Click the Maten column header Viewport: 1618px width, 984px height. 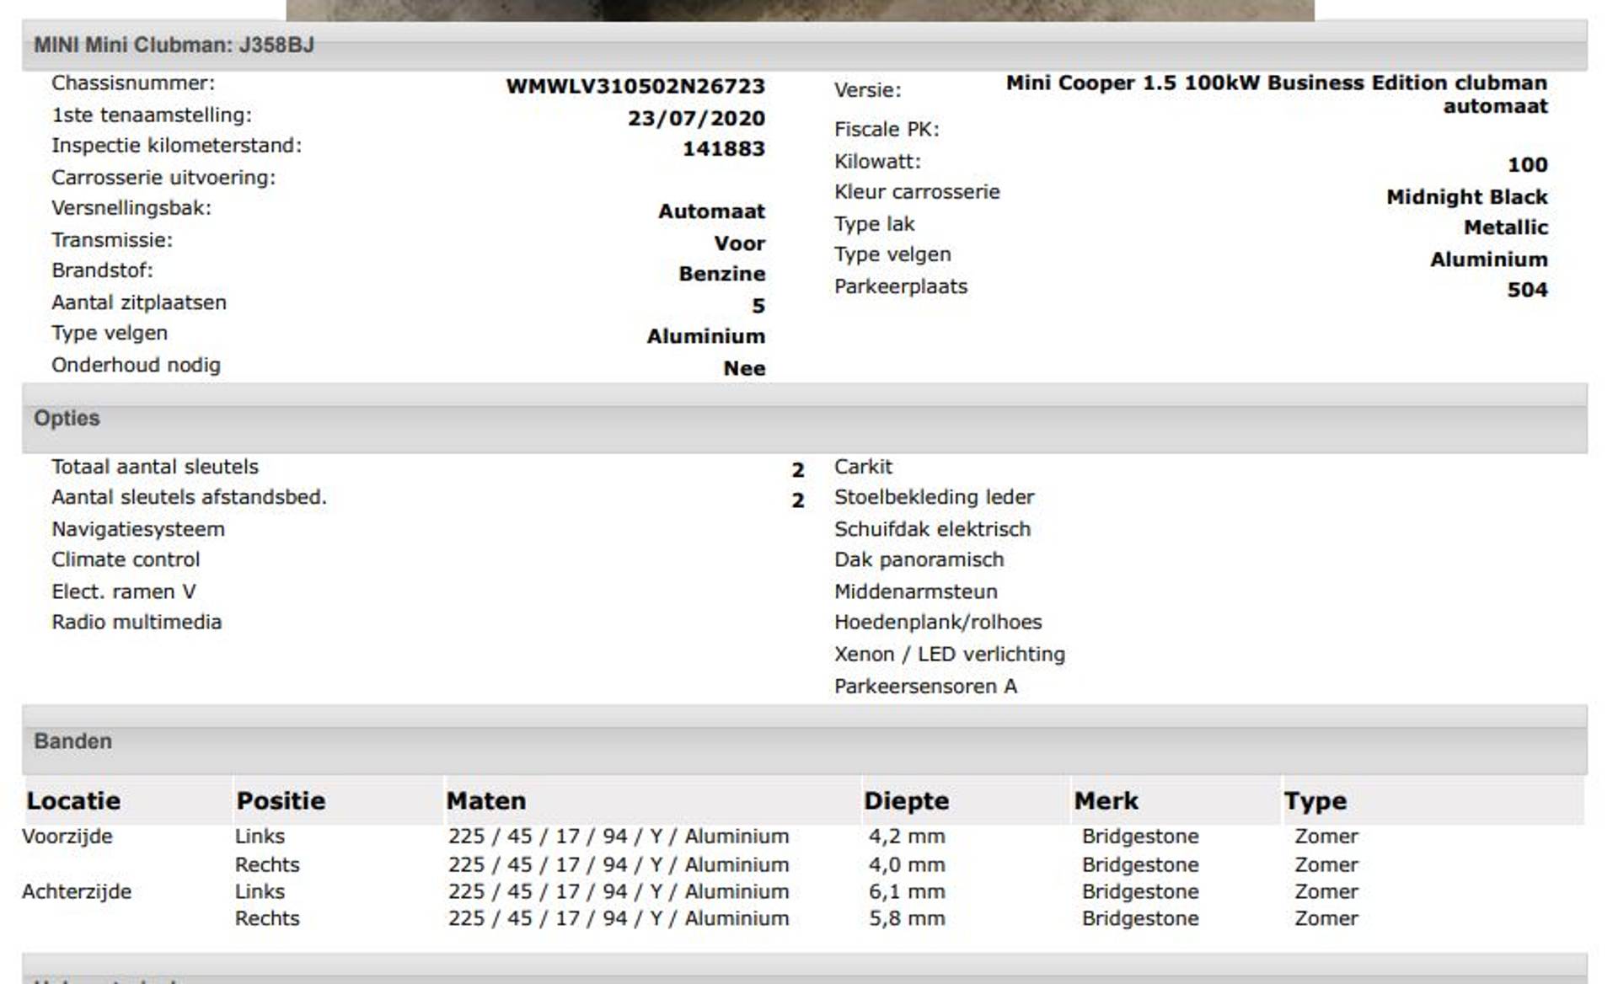486,800
